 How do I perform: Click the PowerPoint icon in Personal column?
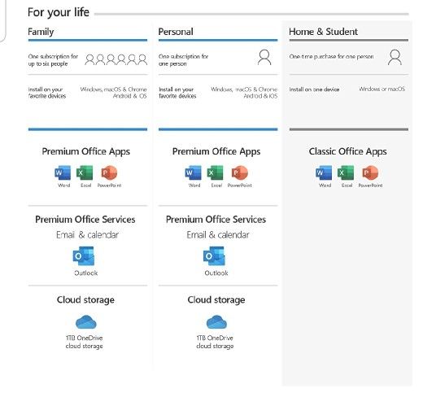click(240, 172)
